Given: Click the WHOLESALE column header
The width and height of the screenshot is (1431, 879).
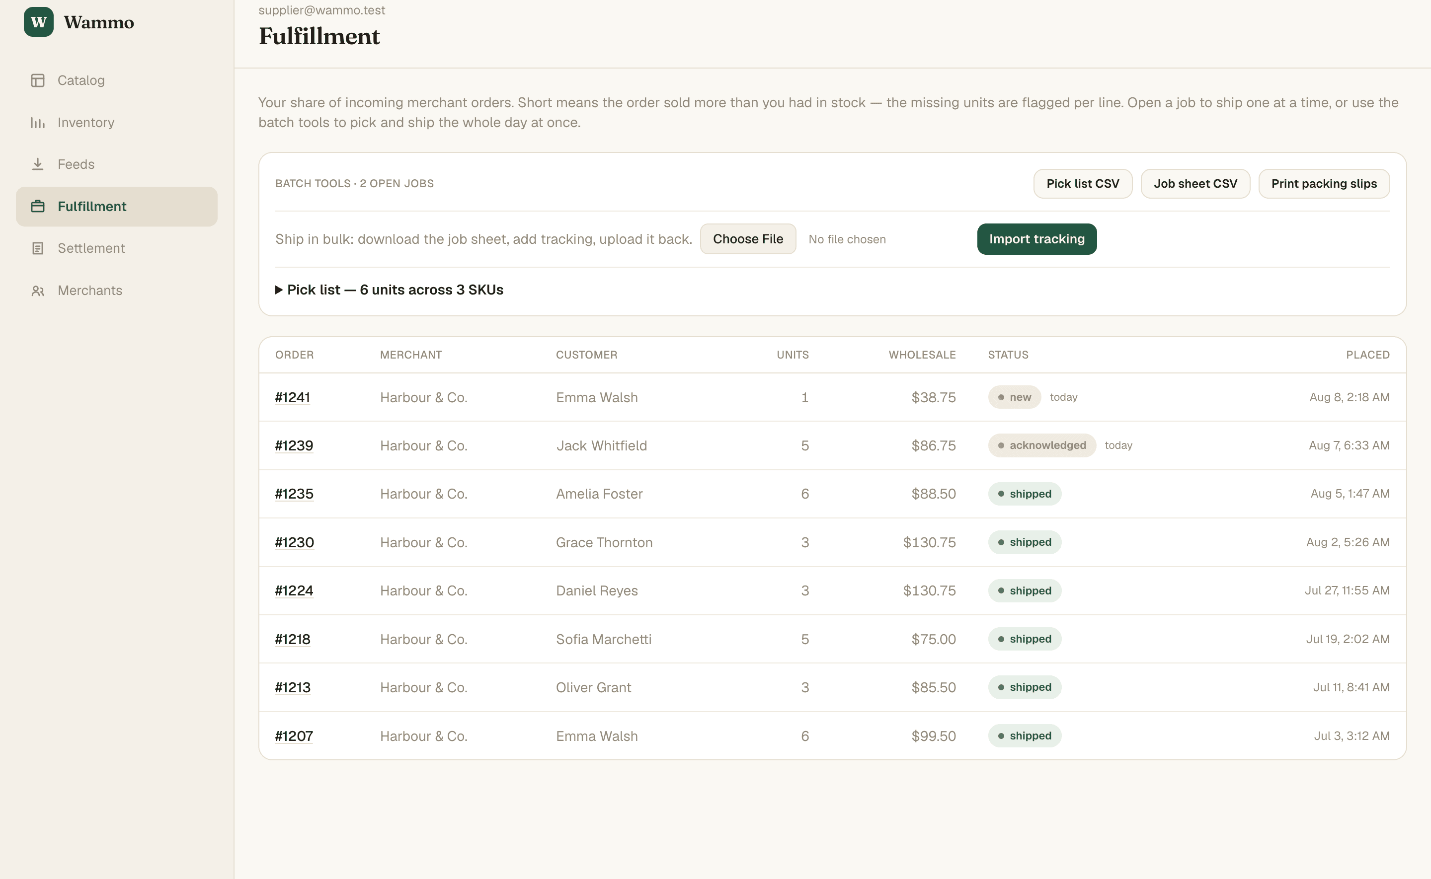Looking at the screenshot, I should coord(922,355).
